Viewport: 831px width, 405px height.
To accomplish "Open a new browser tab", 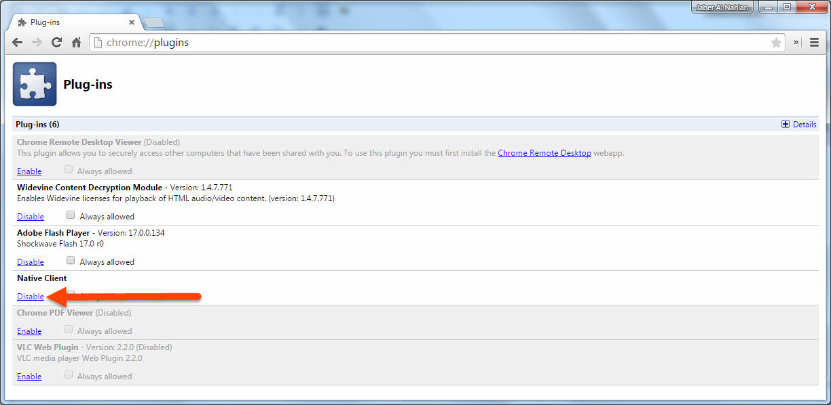I will click(x=153, y=21).
